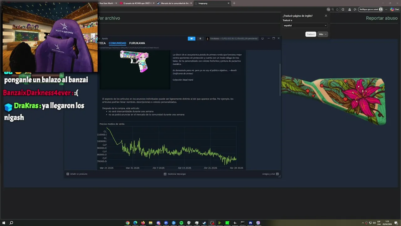Open Firefox from taskbar
Image resolution: width=401 pixels, height=226 pixels.
tap(143, 223)
